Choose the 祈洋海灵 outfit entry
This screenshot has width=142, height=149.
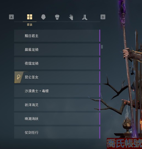coord(57,105)
